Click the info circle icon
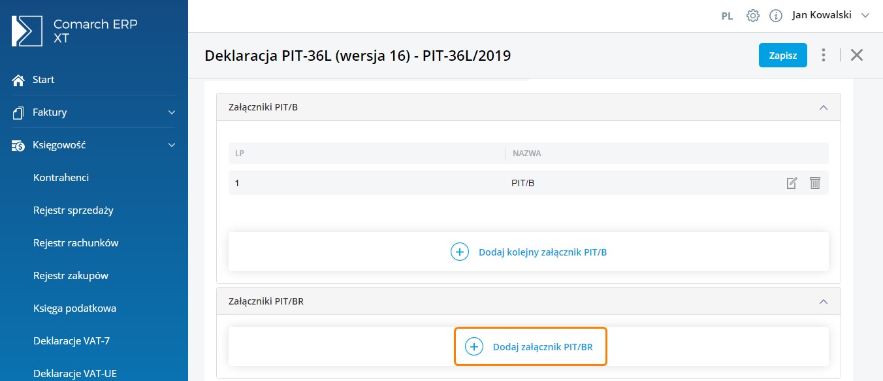The height and width of the screenshot is (381, 883). point(776,16)
